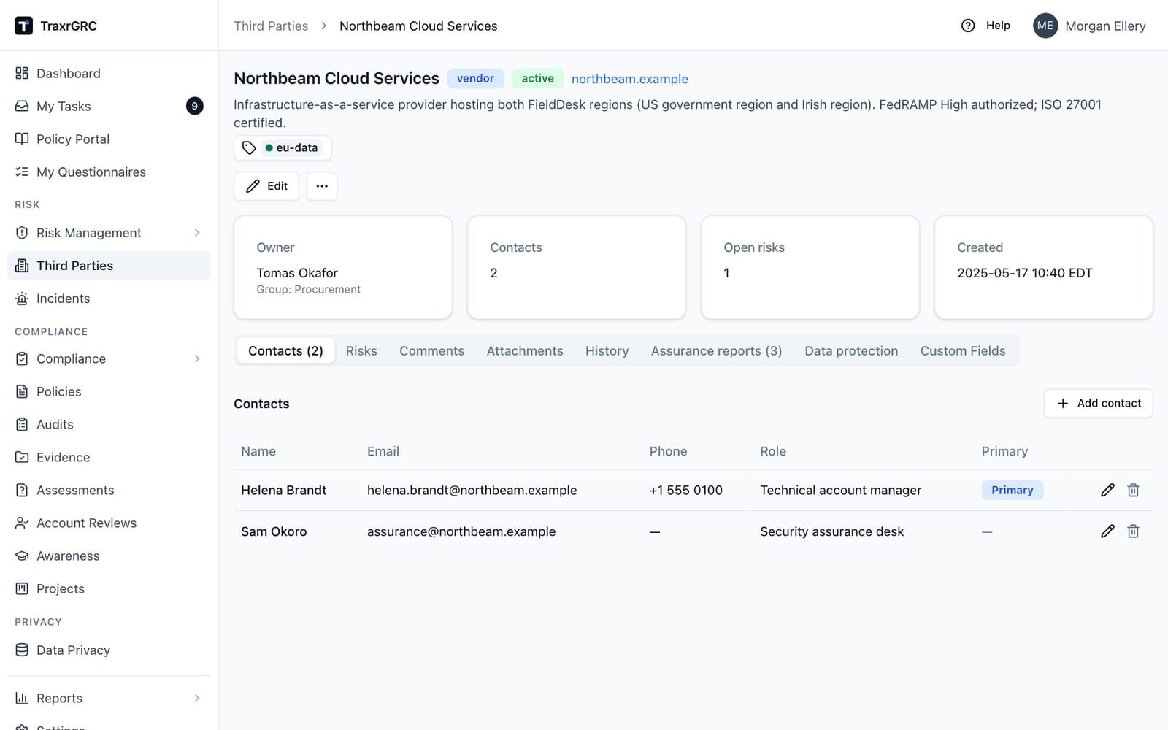1168x730 pixels.
Task: Click the tag icon beside eu-data
Action: [249, 147]
